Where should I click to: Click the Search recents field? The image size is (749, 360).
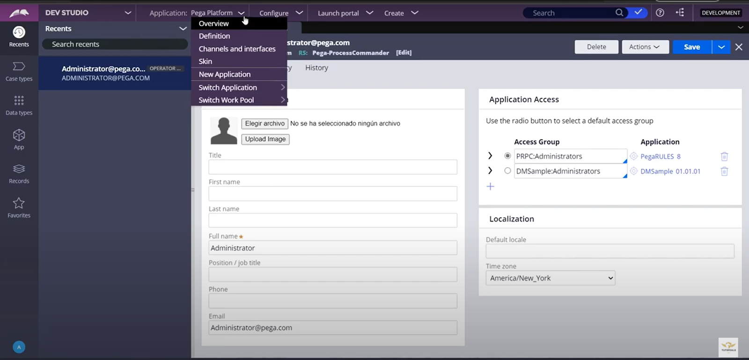(115, 44)
